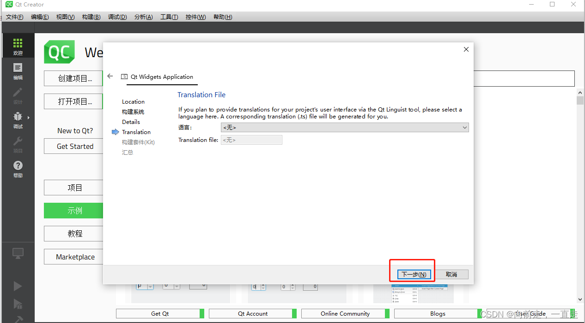585x323 pixels.
Task: Open the 分析(A) menu
Action: [x=143, y=17]
